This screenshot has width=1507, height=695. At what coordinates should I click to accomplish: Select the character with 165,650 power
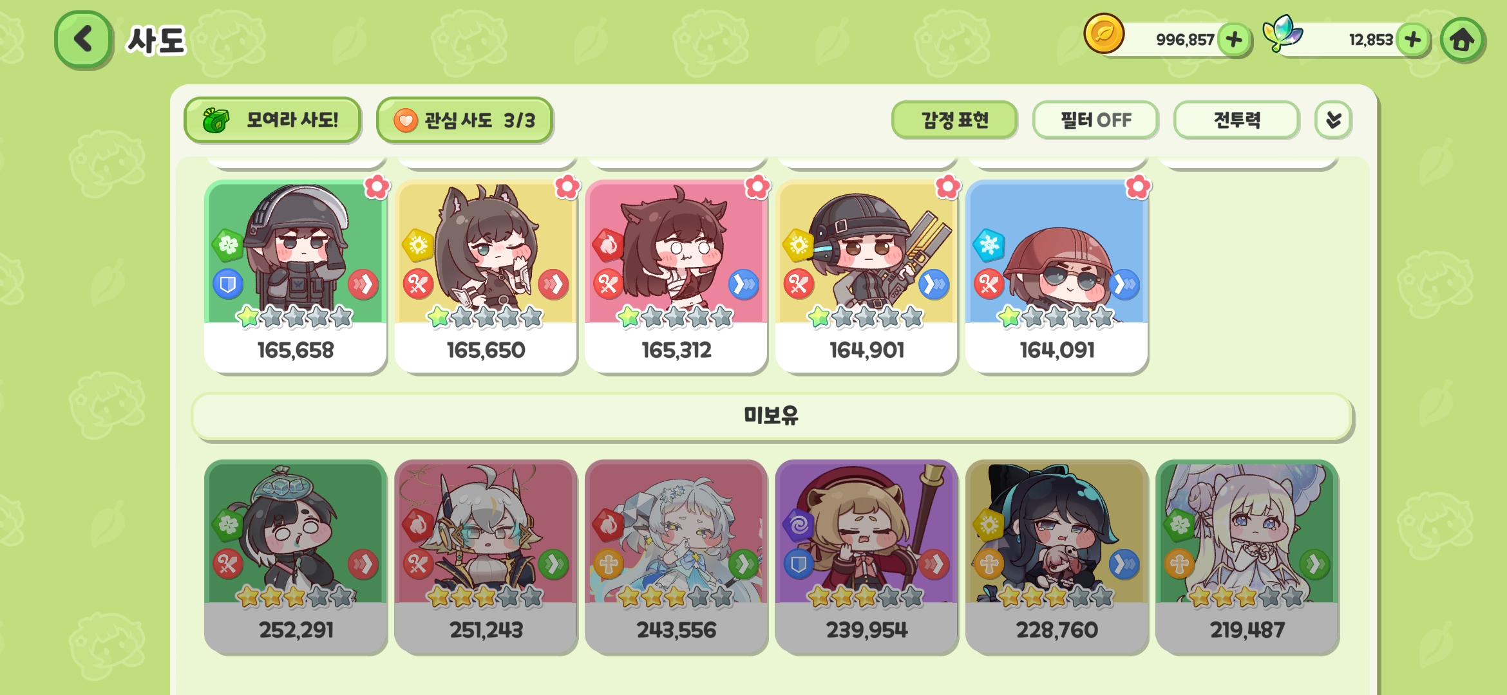(x=486, y=277)
